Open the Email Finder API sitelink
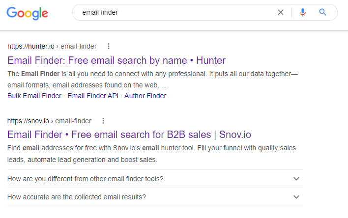 pyautogui.click(x=93, y=96)
